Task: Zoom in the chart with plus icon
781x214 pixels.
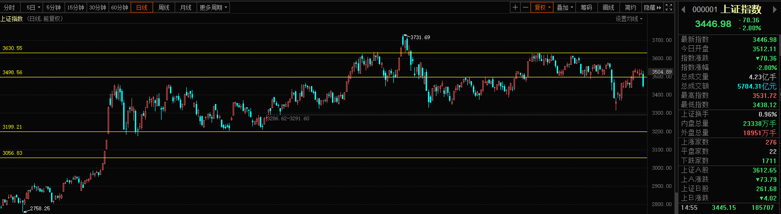Action: (515, 7)
